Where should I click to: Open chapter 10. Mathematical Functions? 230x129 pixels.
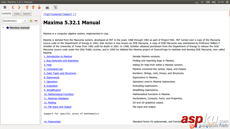59,94
